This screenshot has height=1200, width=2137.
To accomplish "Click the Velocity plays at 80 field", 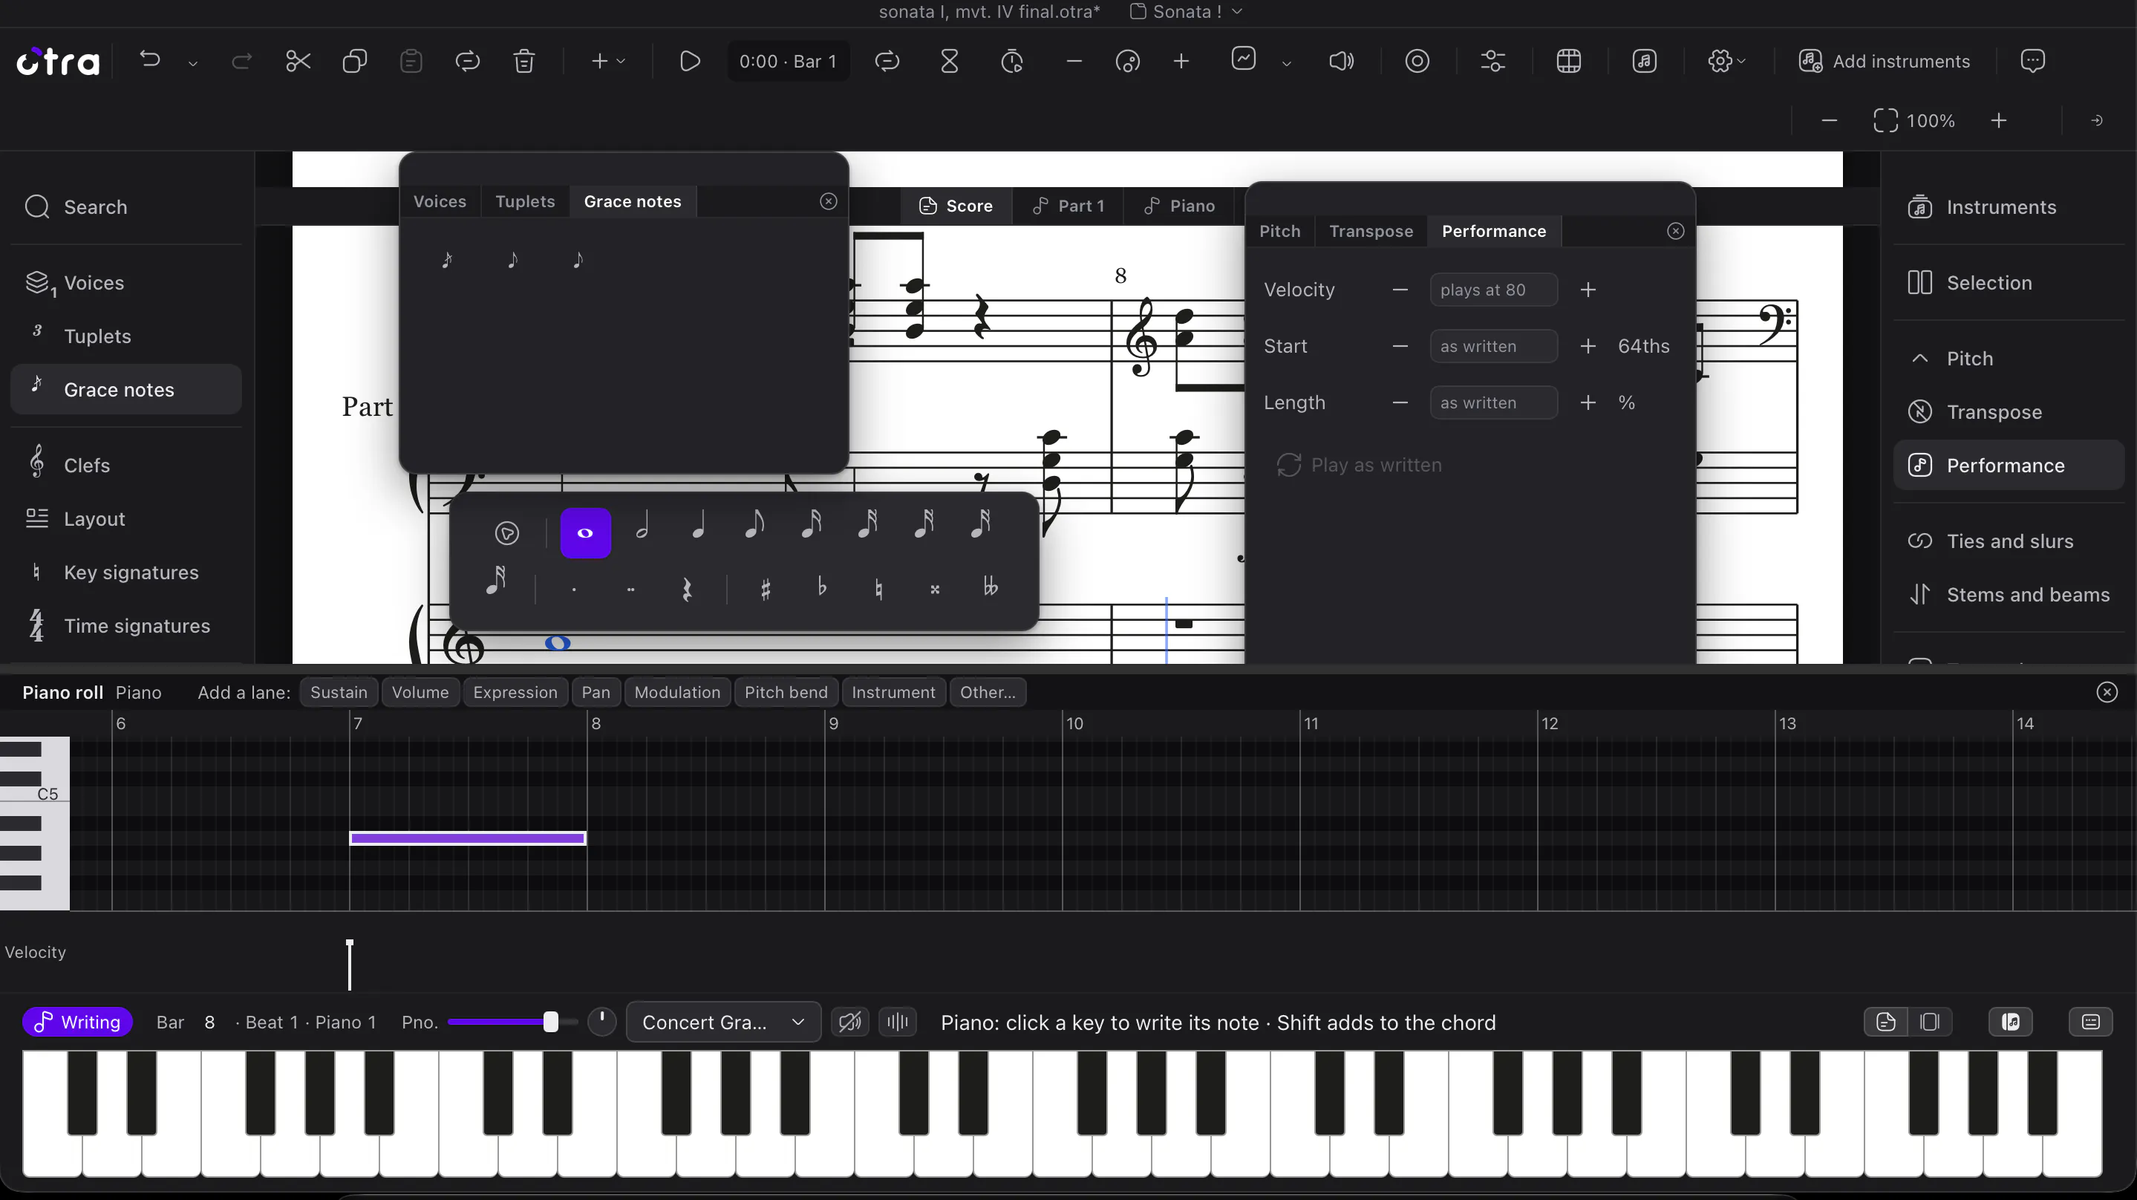I will coord(1493,290).
